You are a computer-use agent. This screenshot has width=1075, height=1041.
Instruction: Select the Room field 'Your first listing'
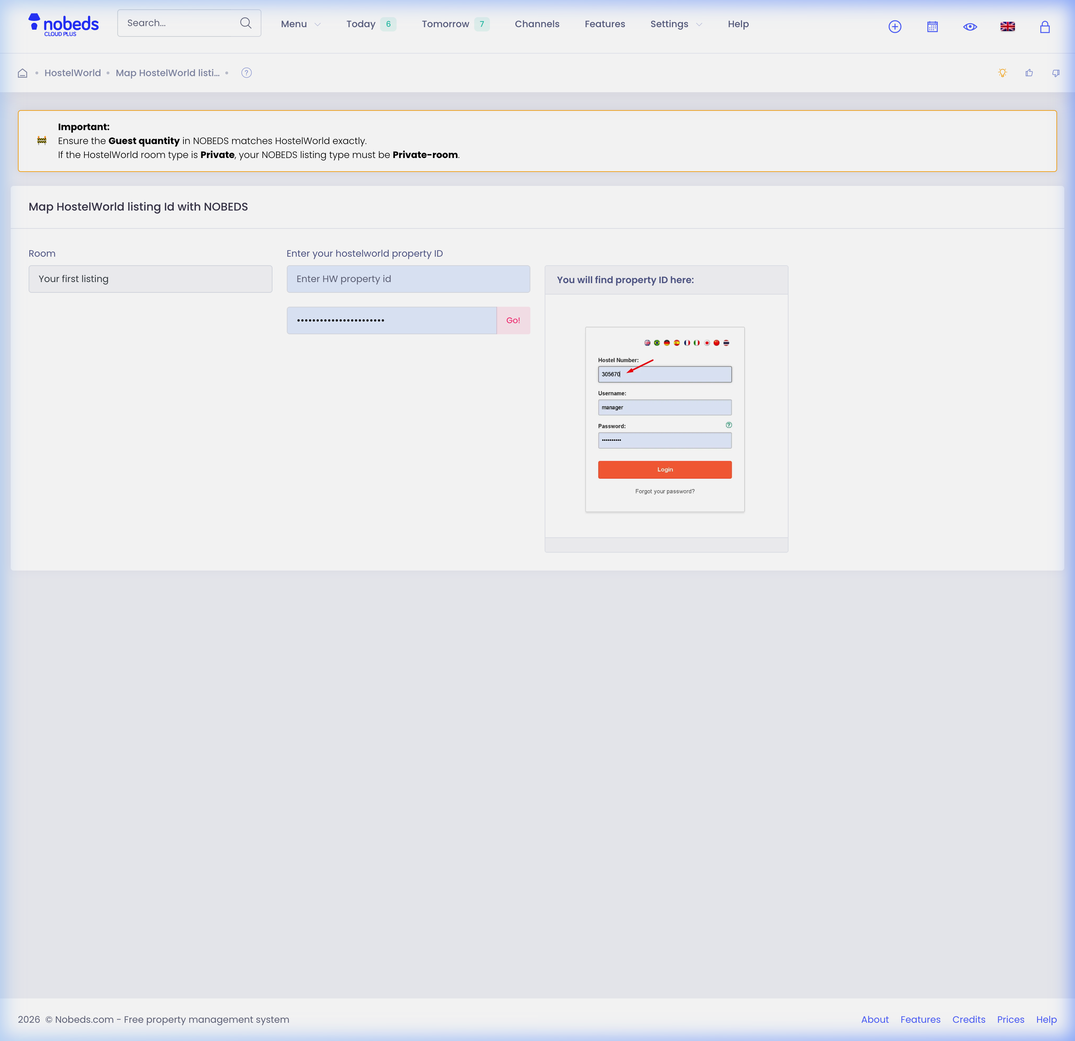coord(150,279)
